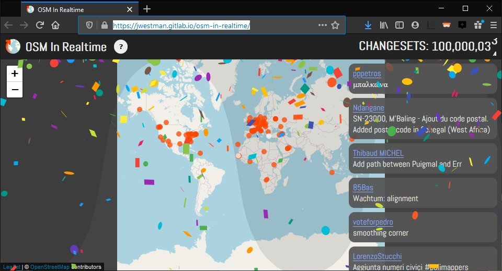Click 'smoothing corner' changeset comment
The height and width of the screenshot is (271, 502).
click(x=381, y=233)
